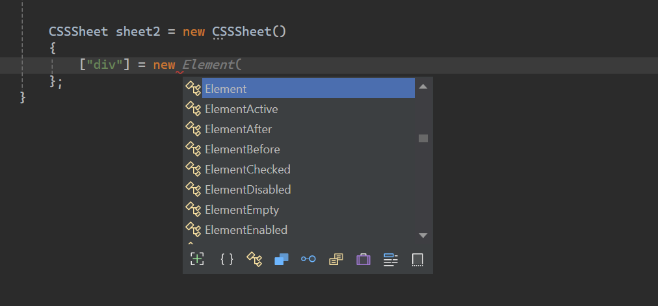This screenshot has height=306, width=658.
Task: Click the yellow delegates filter icon
Action: (336, 259)
